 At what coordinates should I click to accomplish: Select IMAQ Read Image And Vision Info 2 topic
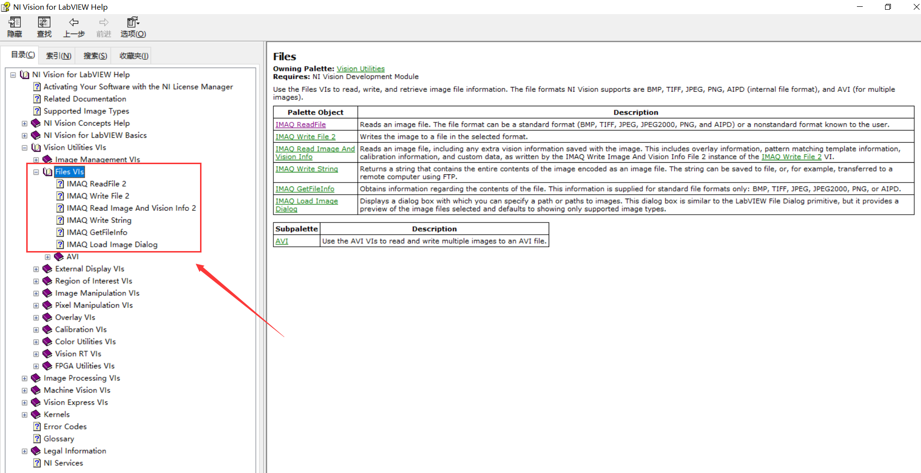coord(131,208)
